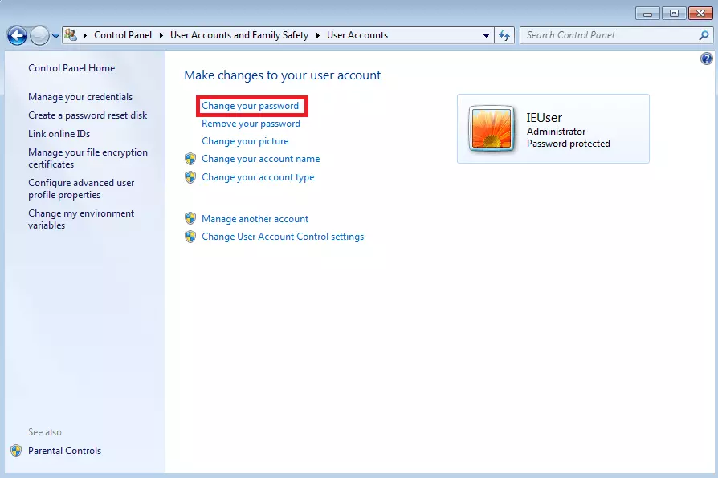Click the refresh icon beside address bar
This screenshot has height=478, width=718.
coord(504,35)
